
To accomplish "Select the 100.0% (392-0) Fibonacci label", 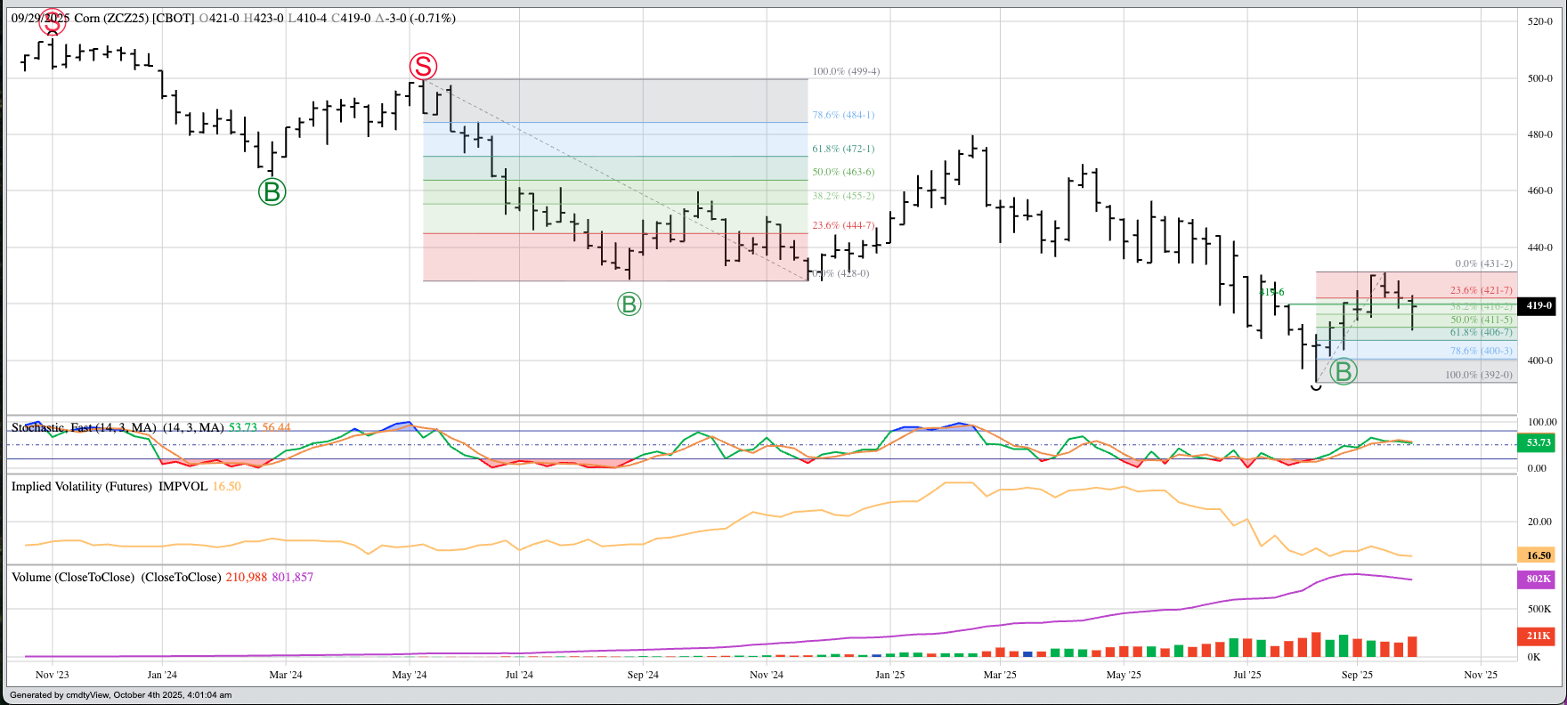I will pyautogui.click(x=1478, y=375).
